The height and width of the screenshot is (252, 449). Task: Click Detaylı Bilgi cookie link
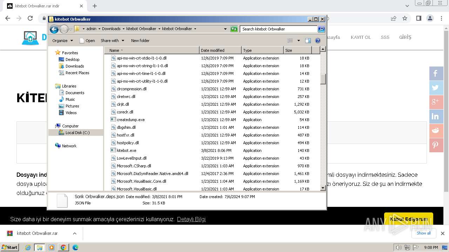(x=191, y=219)
